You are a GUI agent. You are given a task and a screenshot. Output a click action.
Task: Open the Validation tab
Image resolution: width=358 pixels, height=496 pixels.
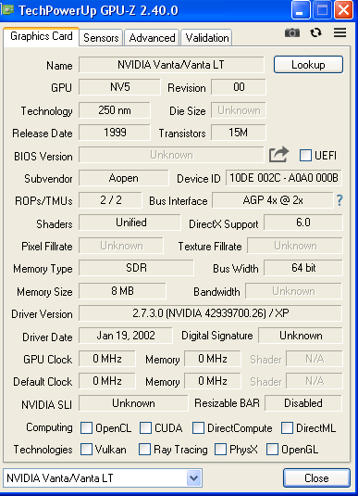pyautogui.click(x=207, y=38)
